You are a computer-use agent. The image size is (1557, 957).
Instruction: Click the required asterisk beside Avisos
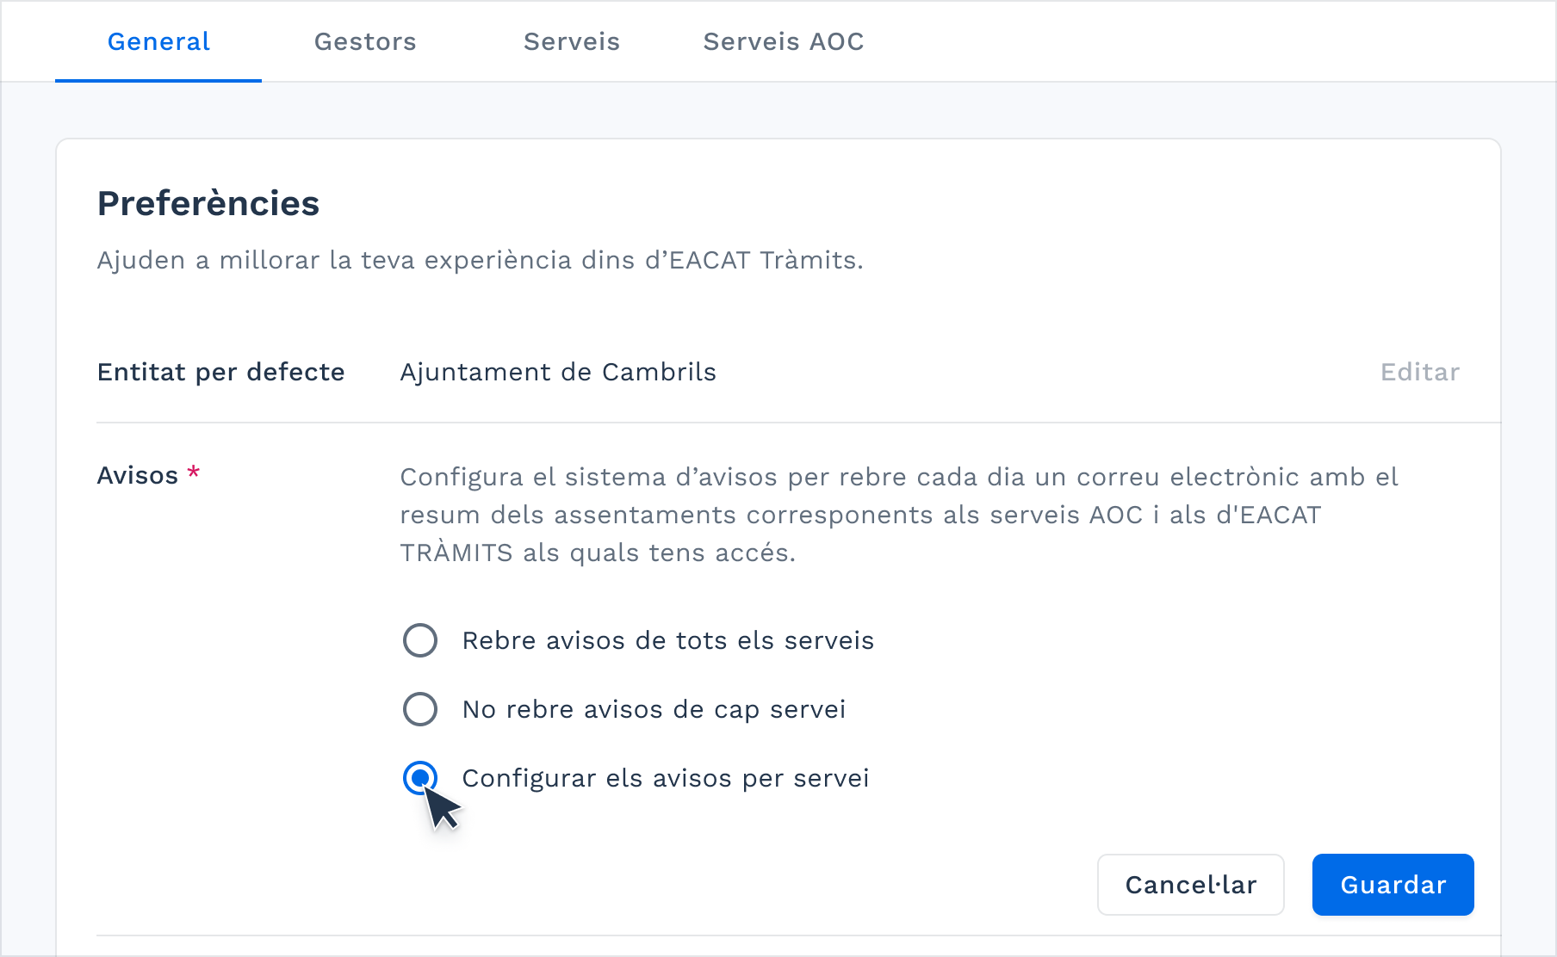pyautogui.click(x=194, y=472)
